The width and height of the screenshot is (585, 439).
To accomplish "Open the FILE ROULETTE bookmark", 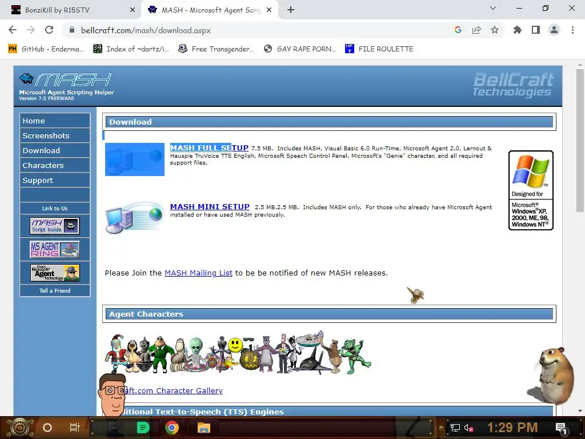I will coord(379,49).
